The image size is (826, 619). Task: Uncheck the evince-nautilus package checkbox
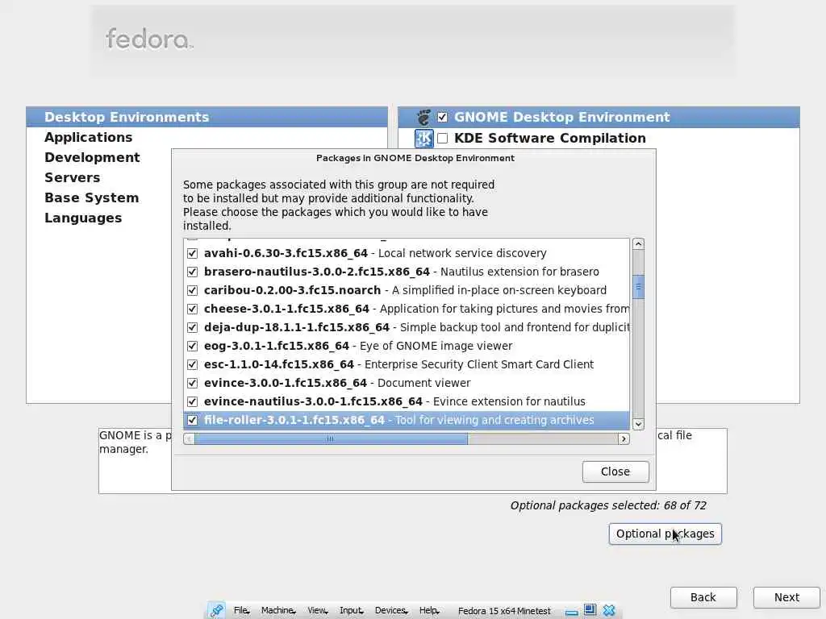[x=192, y=401]
